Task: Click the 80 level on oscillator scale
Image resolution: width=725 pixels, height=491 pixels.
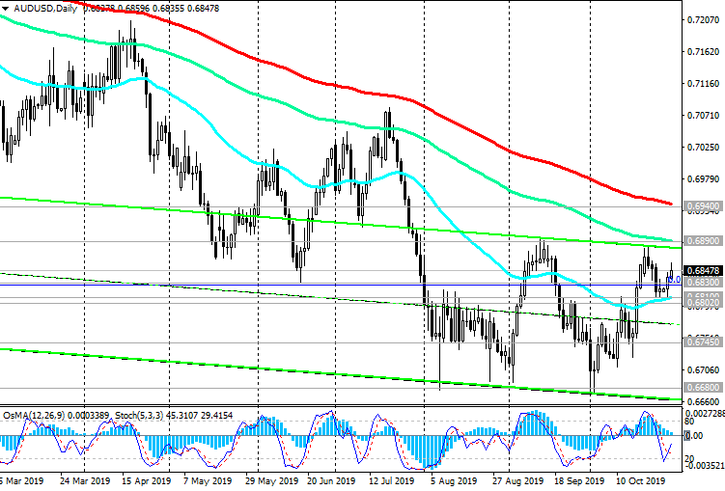Action: [689, 422]
